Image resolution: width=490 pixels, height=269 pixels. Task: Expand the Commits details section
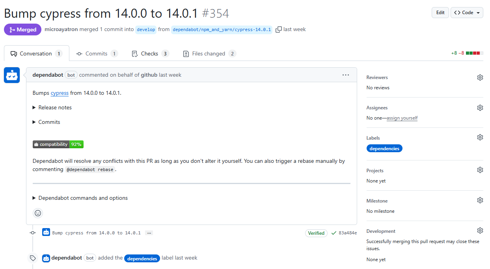tap(47, 122)
